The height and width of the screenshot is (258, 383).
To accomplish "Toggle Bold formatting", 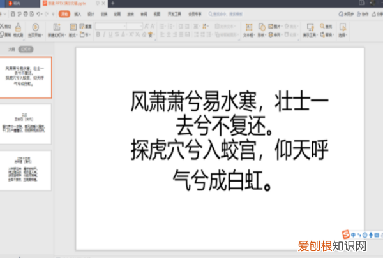I will [x=98, y=34].
